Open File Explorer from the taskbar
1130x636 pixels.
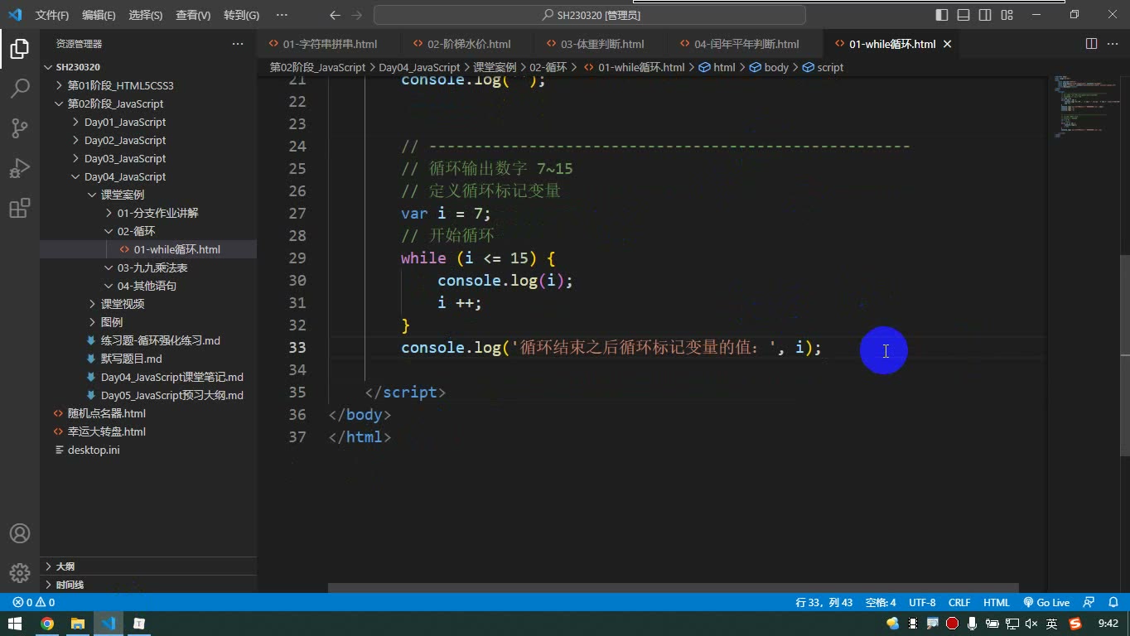click(78, 624)
